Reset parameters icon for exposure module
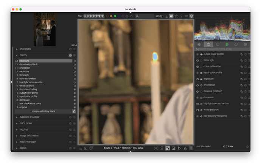This screenshot has height=166, width=261. pyautogui.click(x=245, y=79)
